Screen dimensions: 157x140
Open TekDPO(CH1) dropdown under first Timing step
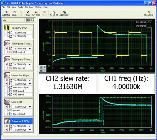click(30, 49)
